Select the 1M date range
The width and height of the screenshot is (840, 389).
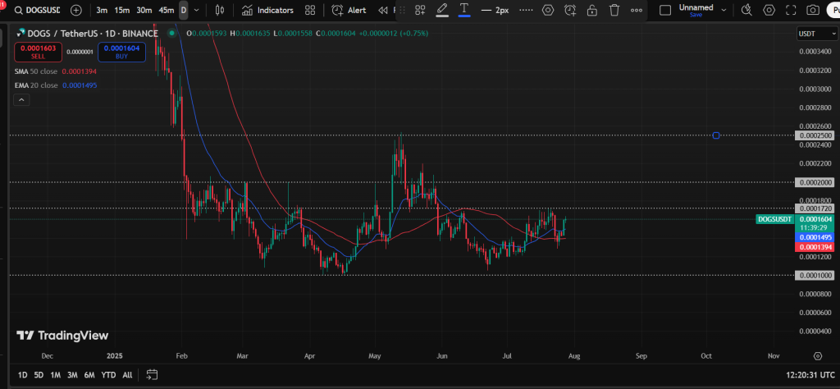point(55,375)
